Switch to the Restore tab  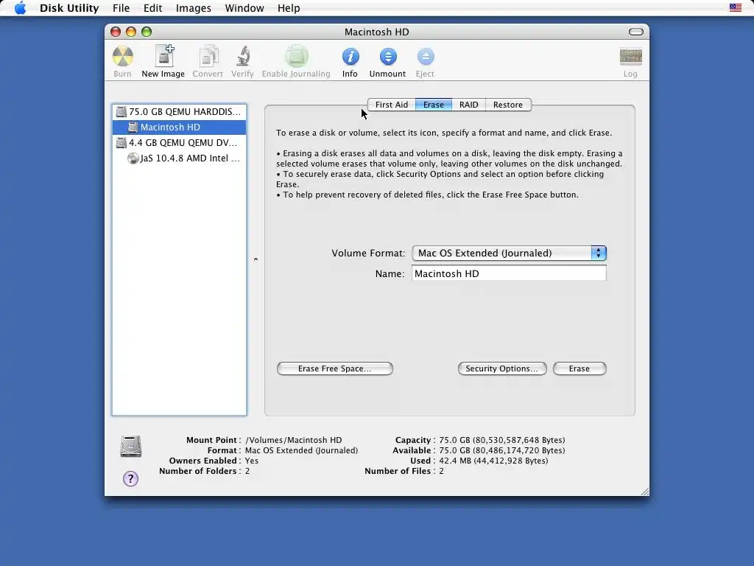click(508, 105)
